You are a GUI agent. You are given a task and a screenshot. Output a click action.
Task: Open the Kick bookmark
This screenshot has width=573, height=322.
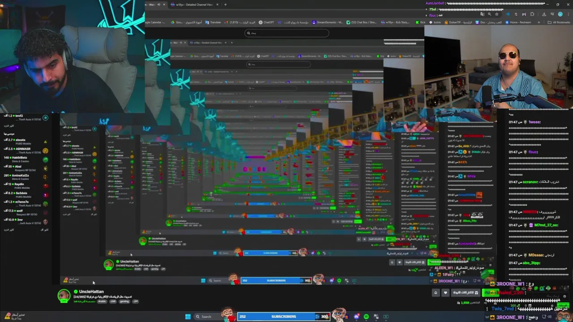(420, 22)
